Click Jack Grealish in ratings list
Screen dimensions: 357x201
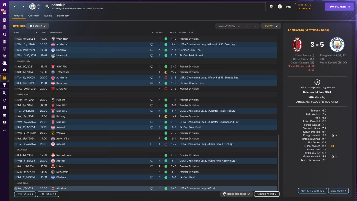point(312,153)
